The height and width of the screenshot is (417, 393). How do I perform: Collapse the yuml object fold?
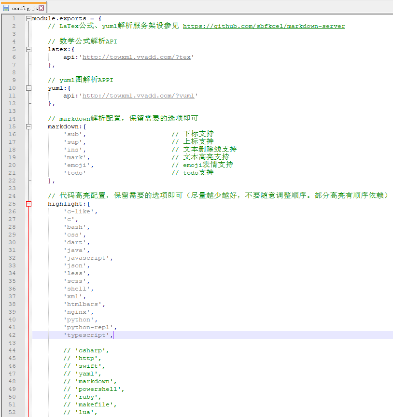28,87
